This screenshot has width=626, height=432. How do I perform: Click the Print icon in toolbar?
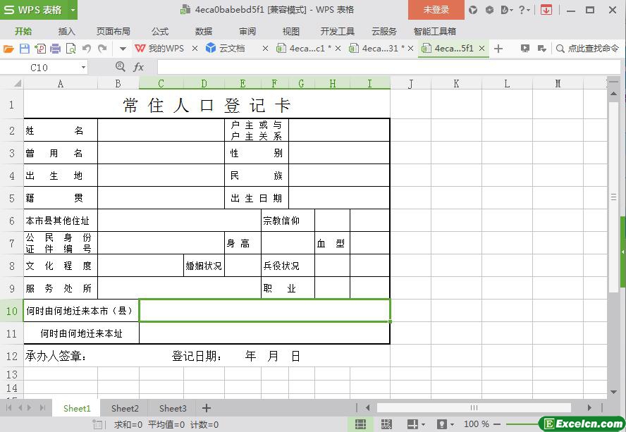(55, 49)
